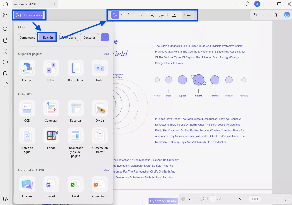Zoom in with the plus button
The image size is (292, 205).
pos(277,199)
